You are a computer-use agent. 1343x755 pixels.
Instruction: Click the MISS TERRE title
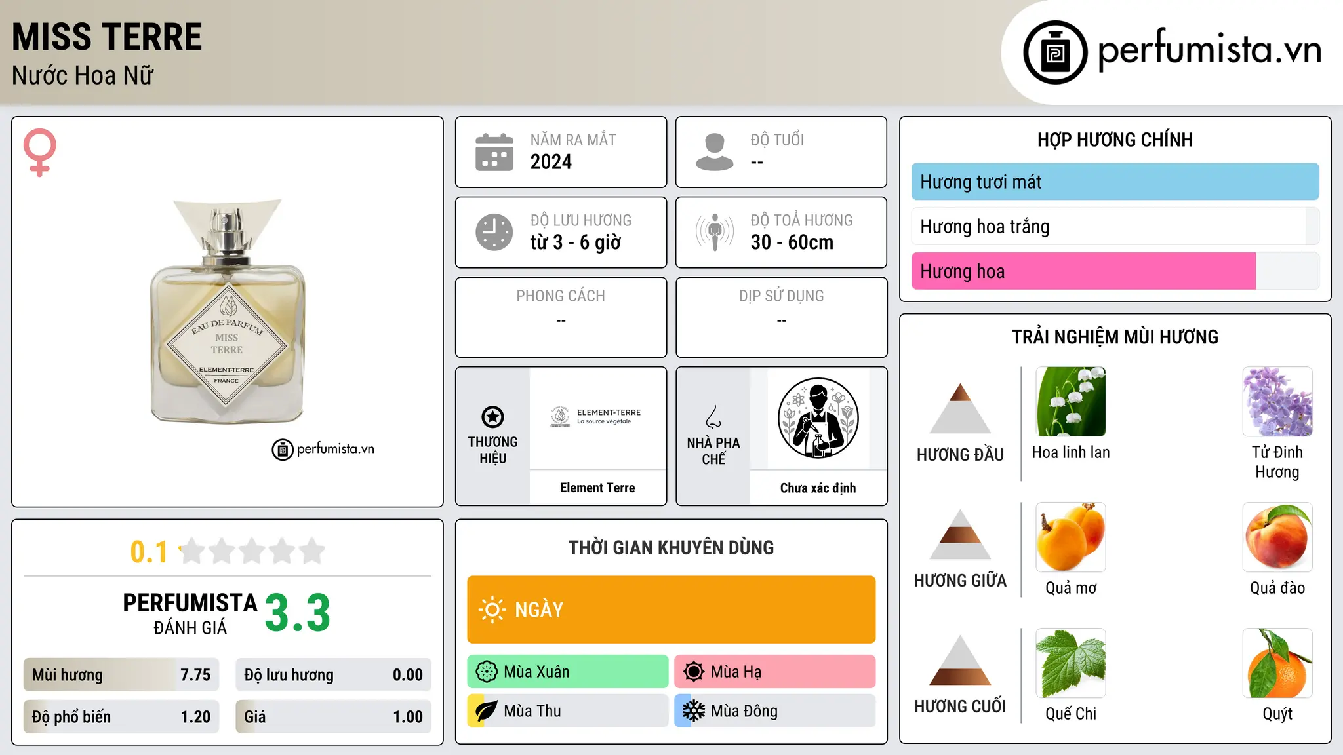coord(107,37)
